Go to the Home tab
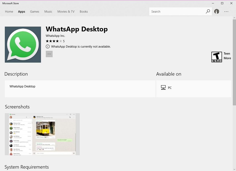Screen dimensions: 236x171 (9, 12)
